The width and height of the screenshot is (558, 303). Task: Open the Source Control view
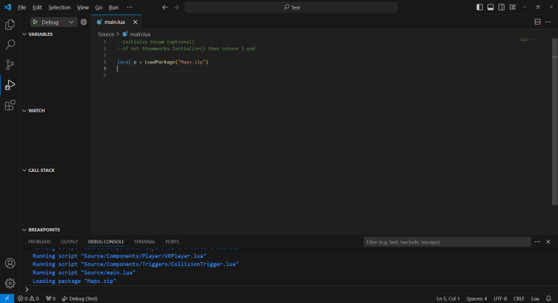[10, 65]
